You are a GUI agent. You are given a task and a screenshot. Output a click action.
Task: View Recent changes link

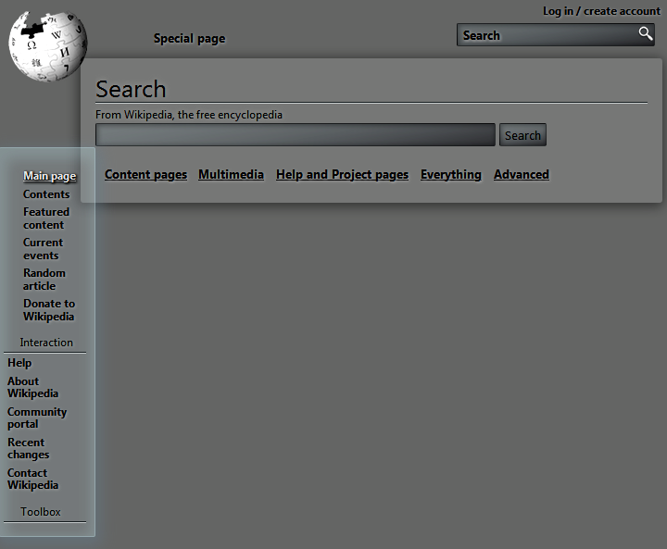(29, 449)
